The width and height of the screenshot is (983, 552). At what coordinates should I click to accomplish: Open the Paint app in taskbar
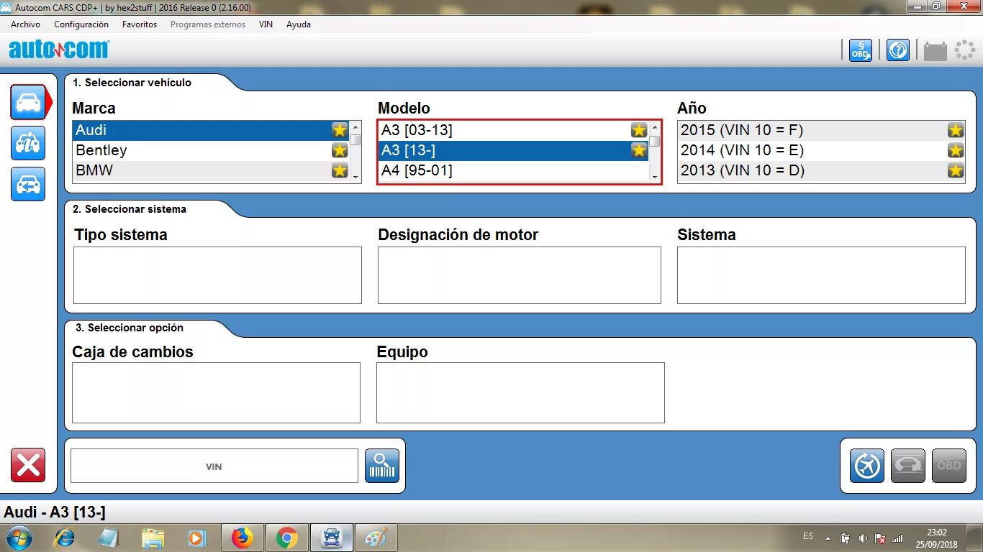(x=376, y=538)
